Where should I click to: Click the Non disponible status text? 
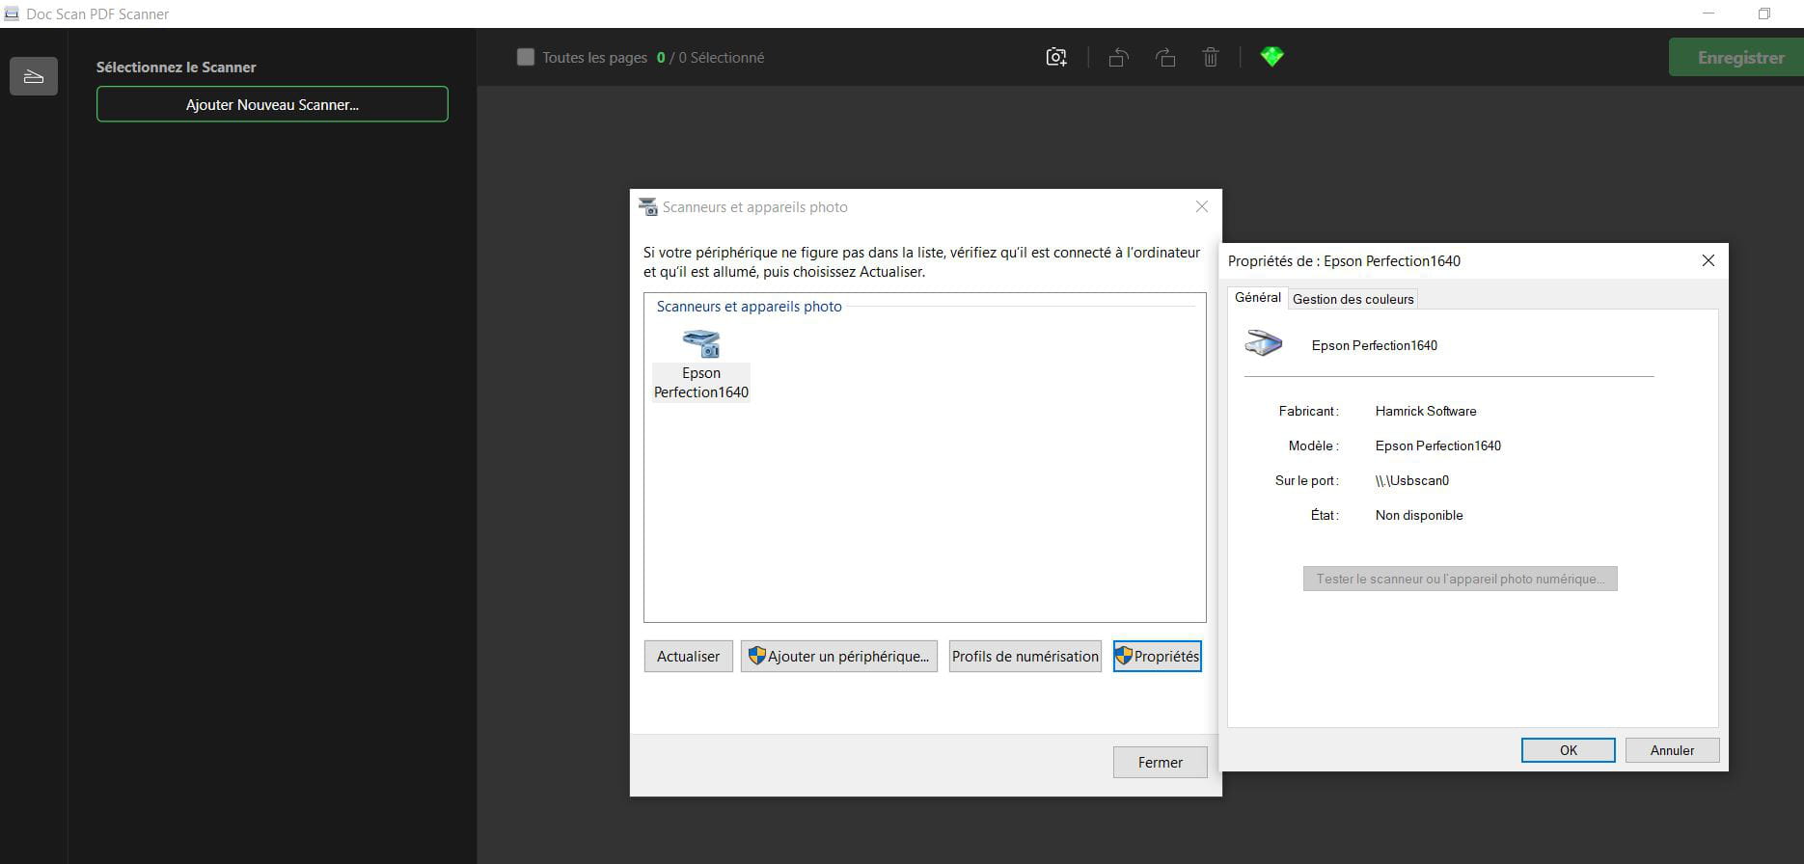point(1418,515)
